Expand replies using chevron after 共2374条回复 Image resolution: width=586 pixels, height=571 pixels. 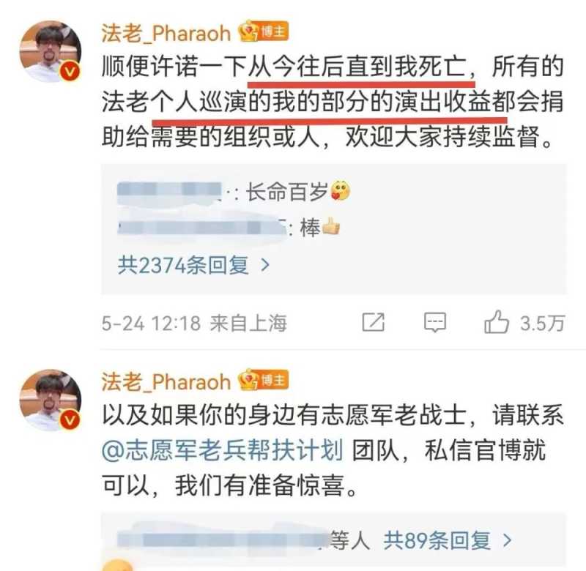[265, 265]
